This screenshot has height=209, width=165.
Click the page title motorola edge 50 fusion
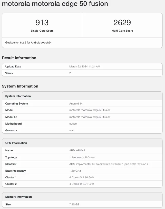(x=55, y=4)
